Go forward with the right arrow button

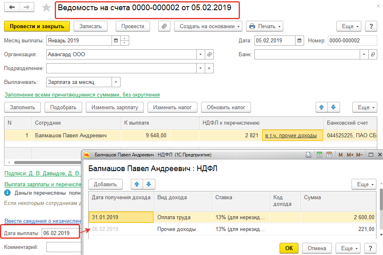[x=27, y=7]
